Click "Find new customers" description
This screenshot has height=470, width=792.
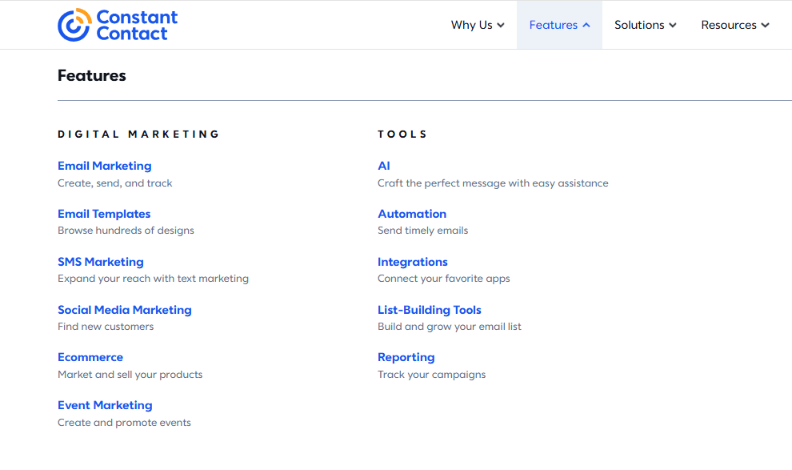[106, 327]
